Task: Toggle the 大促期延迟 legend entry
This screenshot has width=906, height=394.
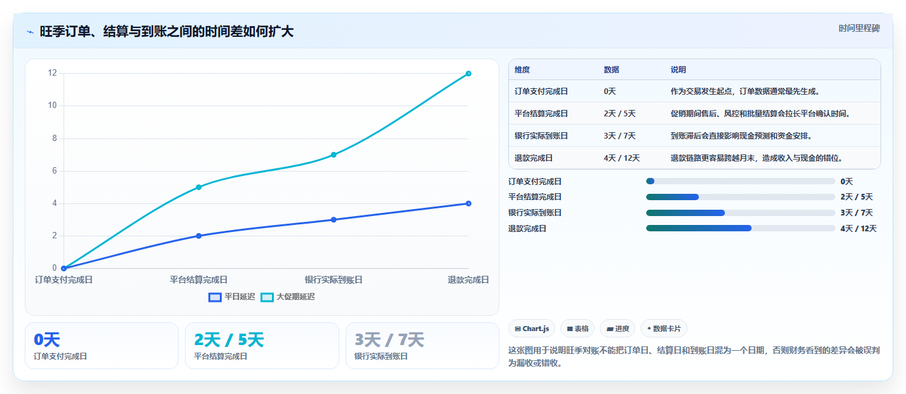Action: pos(288,297)
